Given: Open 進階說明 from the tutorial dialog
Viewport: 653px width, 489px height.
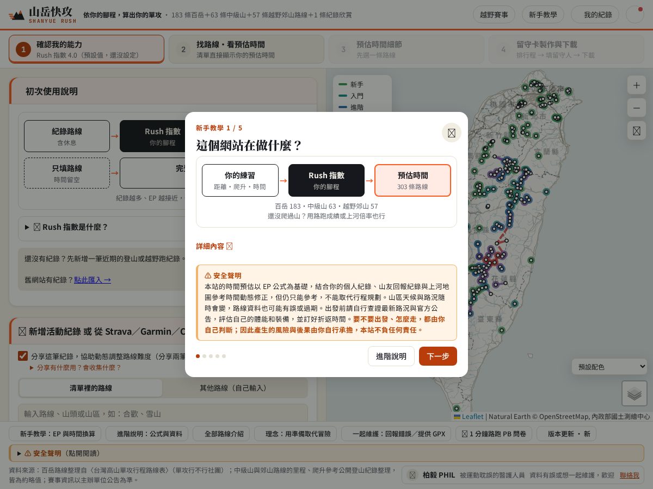Looking at the screenshot, I should (391, 356).
